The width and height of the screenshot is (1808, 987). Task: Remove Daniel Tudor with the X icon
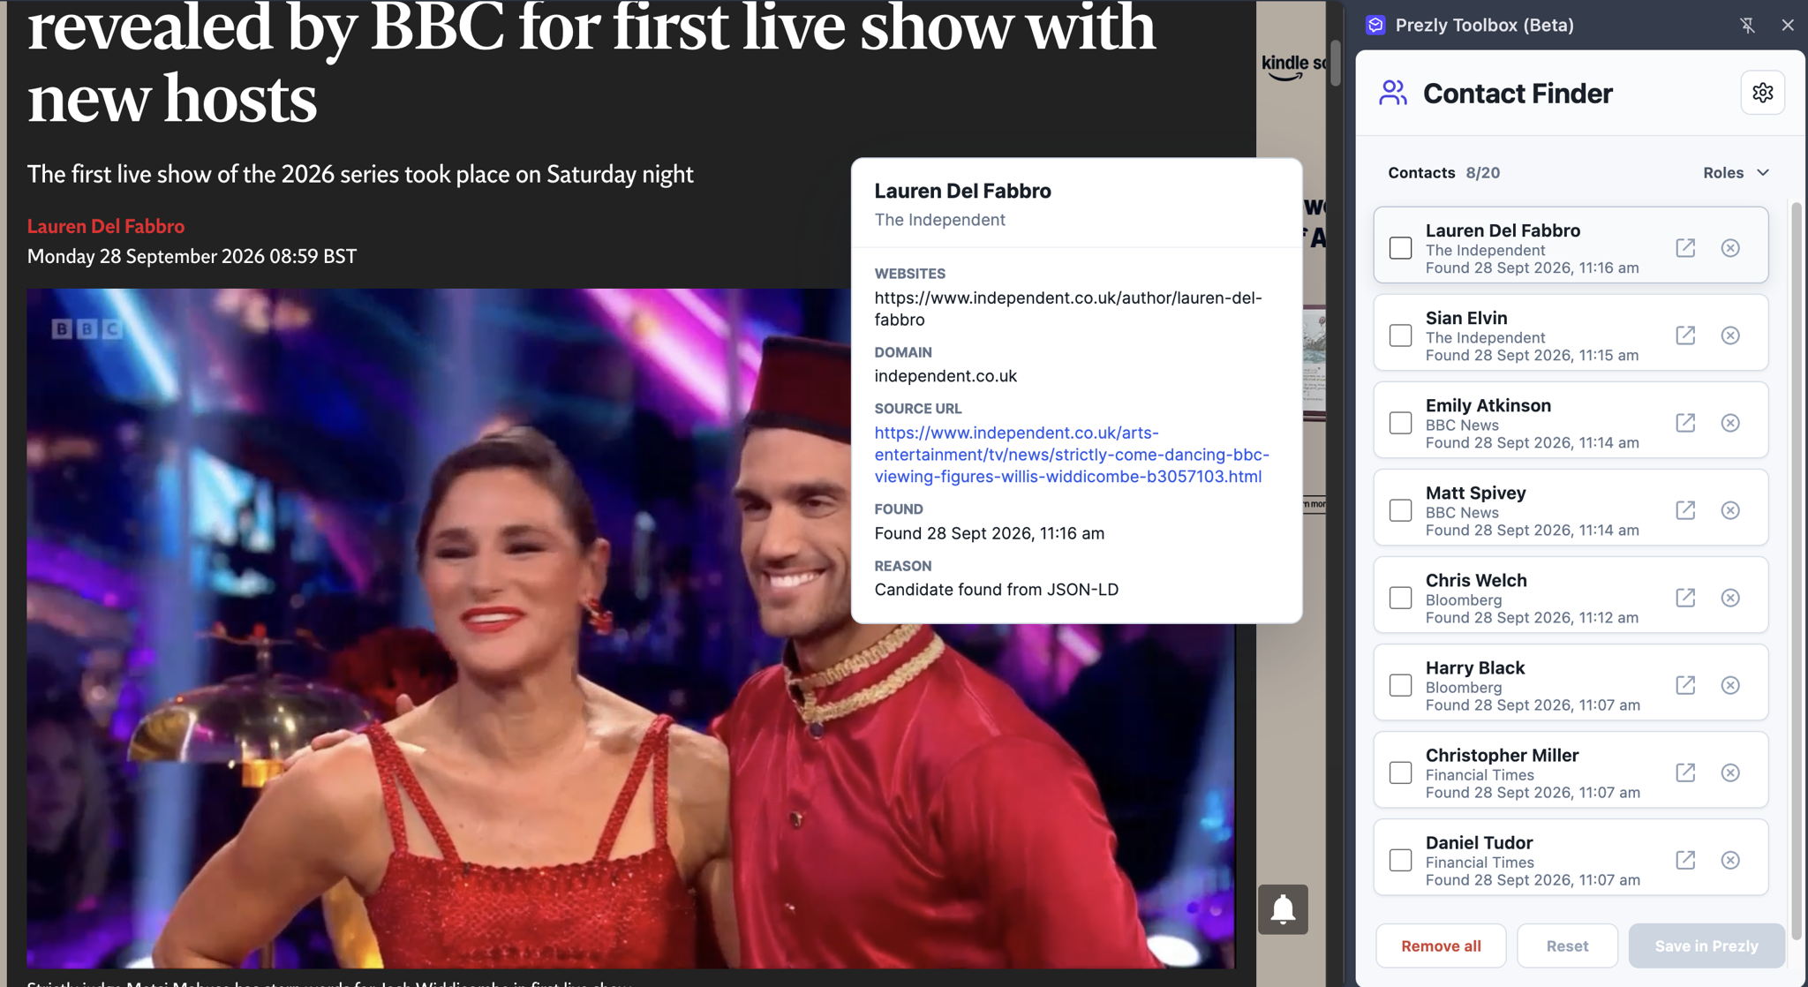pyautogui.click(x=1730, y=860)
